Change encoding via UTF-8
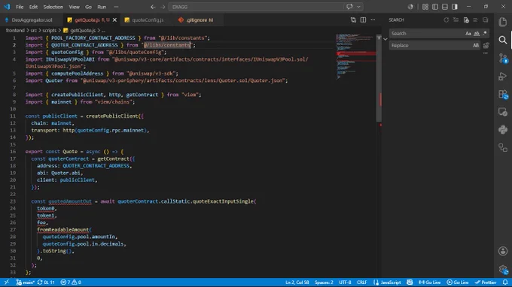This screenshot has width=512, height=287. point(345,282)
